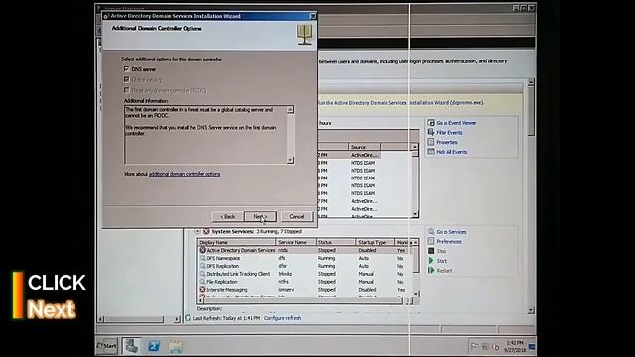
Task: Open Go to Event Viewer in Server Manager
Action: [x=456, y=123]
